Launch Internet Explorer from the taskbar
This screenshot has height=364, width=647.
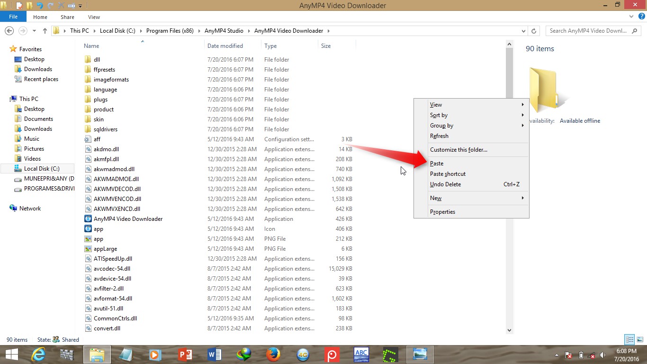point(38,355)
